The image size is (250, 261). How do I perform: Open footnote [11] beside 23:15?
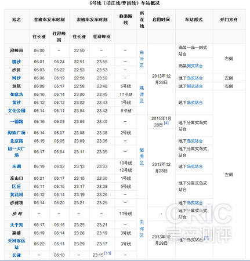[x=108, y=253]
